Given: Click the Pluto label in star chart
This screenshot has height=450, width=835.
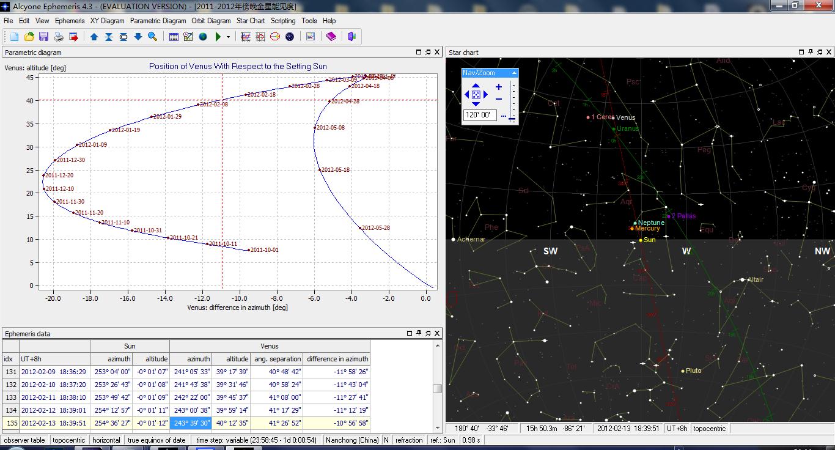Looking at the screenshot, I should (x=693, y=371).
